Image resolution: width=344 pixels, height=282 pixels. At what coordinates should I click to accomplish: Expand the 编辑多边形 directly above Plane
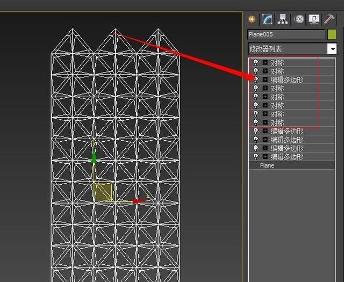(265, 156)
